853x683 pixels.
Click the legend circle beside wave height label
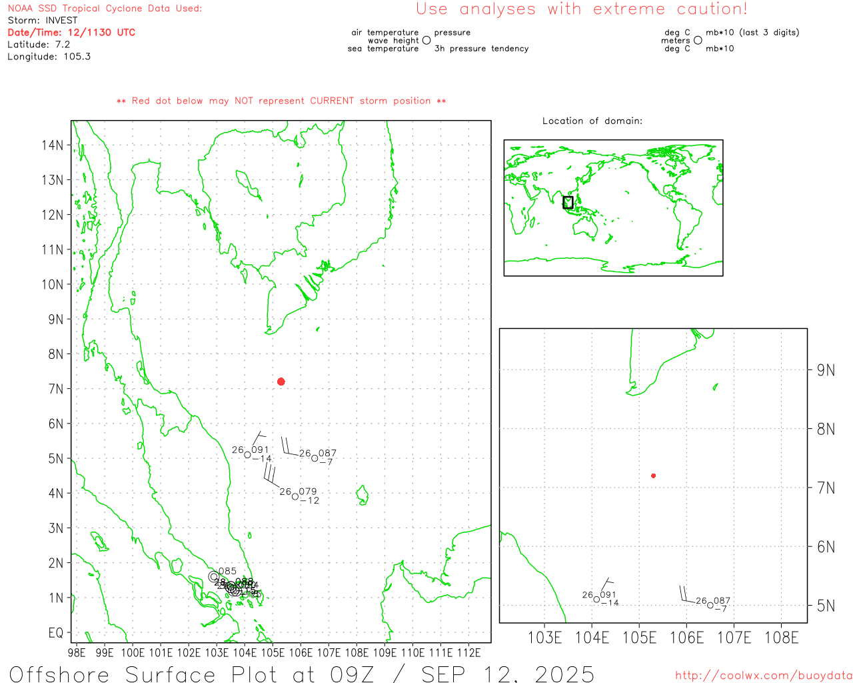[426, 40]
